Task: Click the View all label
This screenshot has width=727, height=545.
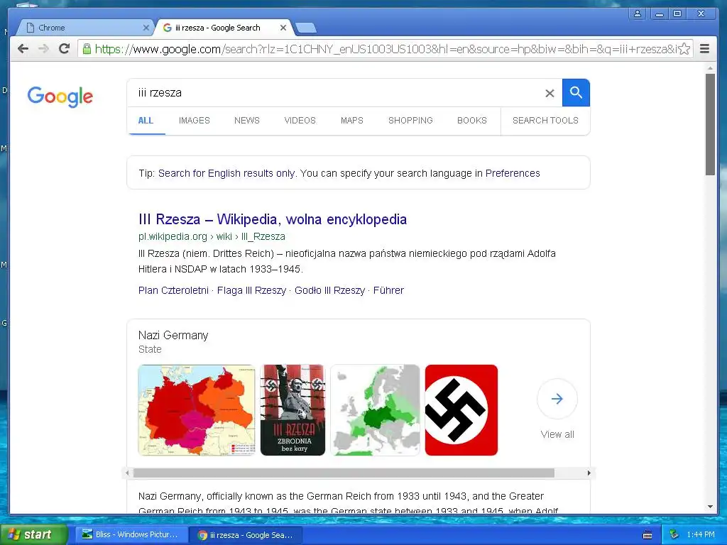Action: pyautogui.click(x=557, y=434)
